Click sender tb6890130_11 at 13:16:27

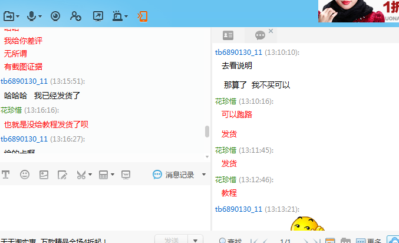click(x=24, y=139)
